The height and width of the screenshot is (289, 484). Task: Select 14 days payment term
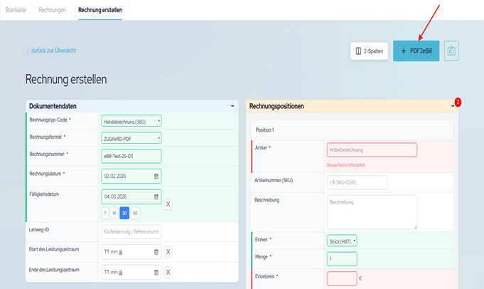click(114, 213)
